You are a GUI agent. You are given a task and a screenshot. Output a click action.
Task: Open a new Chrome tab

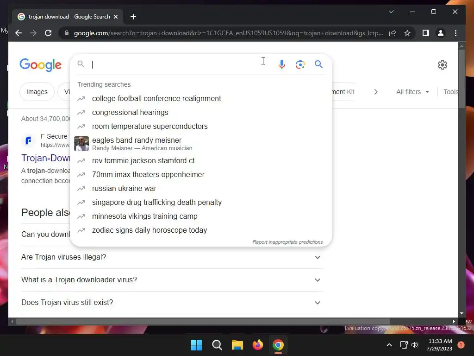click(133, 17)
